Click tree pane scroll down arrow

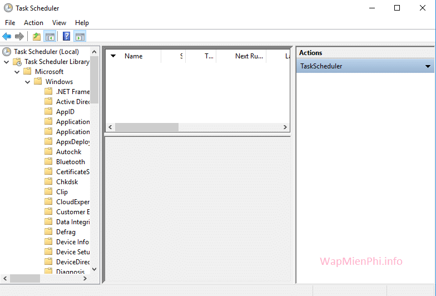click(95, 269)
